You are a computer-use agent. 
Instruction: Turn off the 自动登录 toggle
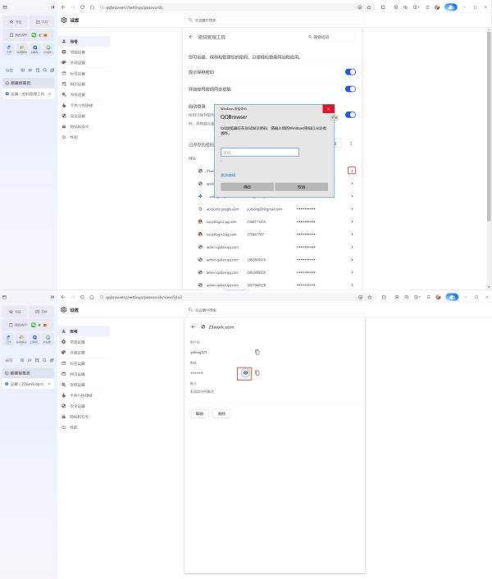pos(350,115)
